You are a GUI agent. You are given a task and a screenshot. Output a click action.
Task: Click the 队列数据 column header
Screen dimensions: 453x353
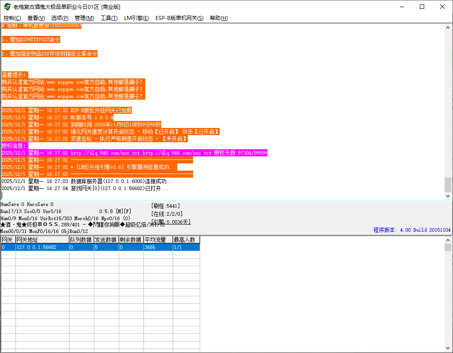(x=81, y=240)
